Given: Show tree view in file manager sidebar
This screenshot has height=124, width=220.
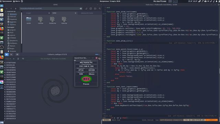Looking at the screenshot, I should (x=11, y=54).
